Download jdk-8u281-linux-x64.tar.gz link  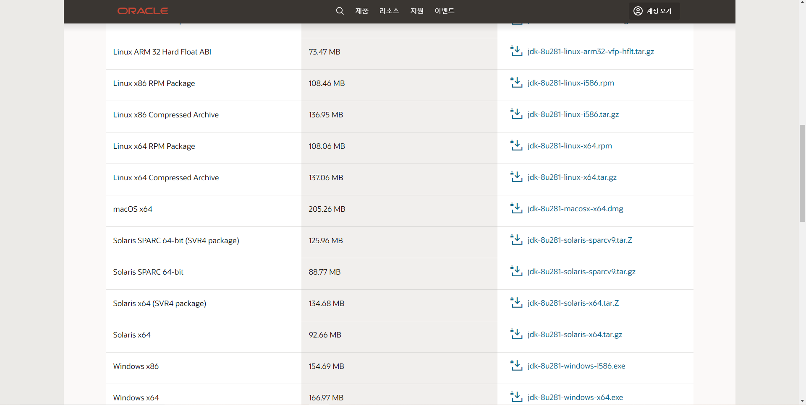[572, 177]
